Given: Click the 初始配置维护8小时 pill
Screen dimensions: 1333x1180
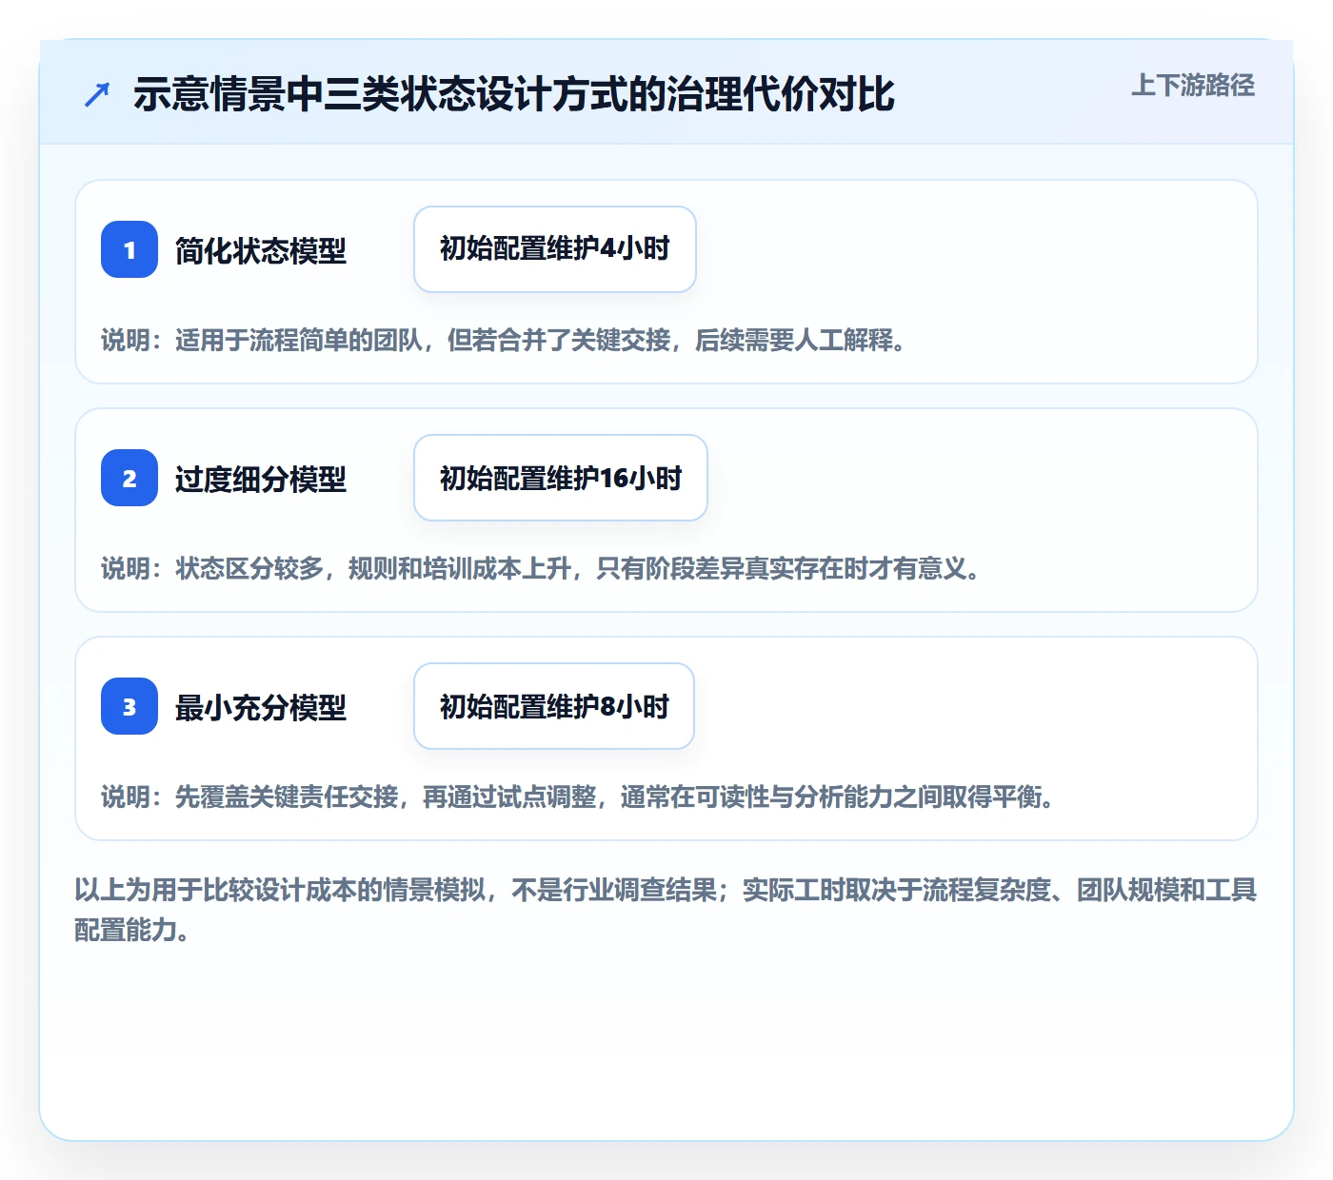Looking at the screenshot, I should tap(554, 706).
